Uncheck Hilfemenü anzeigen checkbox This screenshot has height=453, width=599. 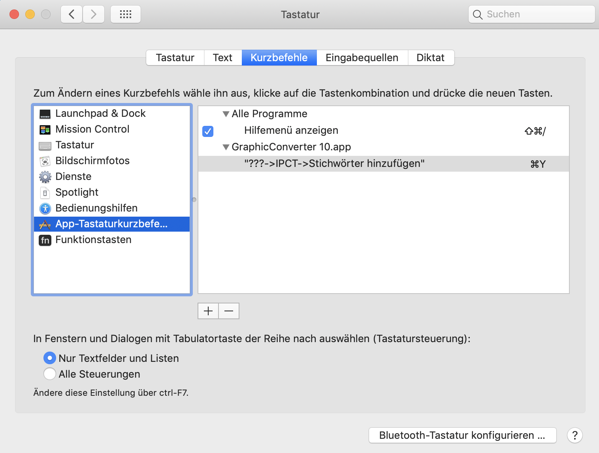(x=208, y=131)
